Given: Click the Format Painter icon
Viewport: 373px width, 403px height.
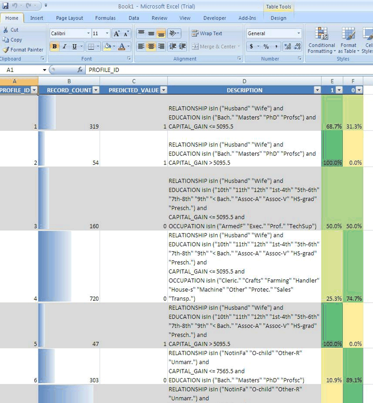Looking at the screenshot, I should click(x=6, y=50).
